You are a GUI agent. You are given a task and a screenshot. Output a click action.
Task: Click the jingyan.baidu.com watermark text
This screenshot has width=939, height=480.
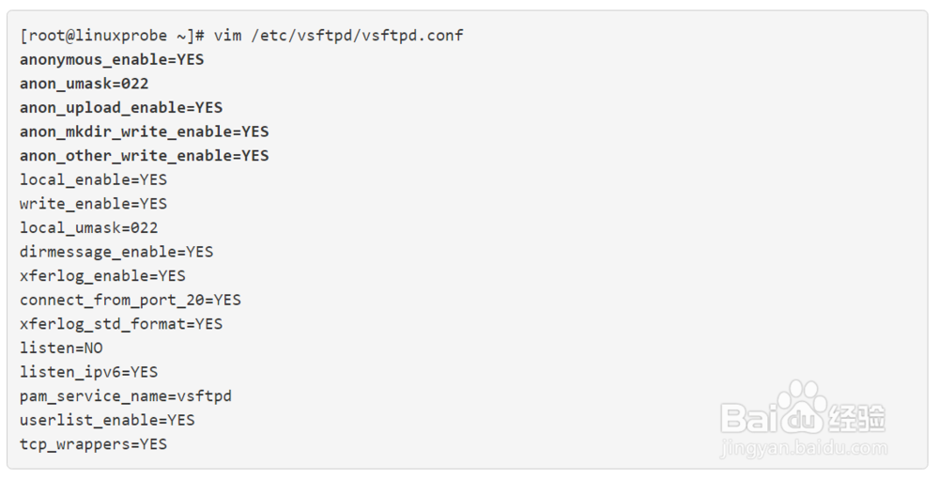[x=804, y=448]
